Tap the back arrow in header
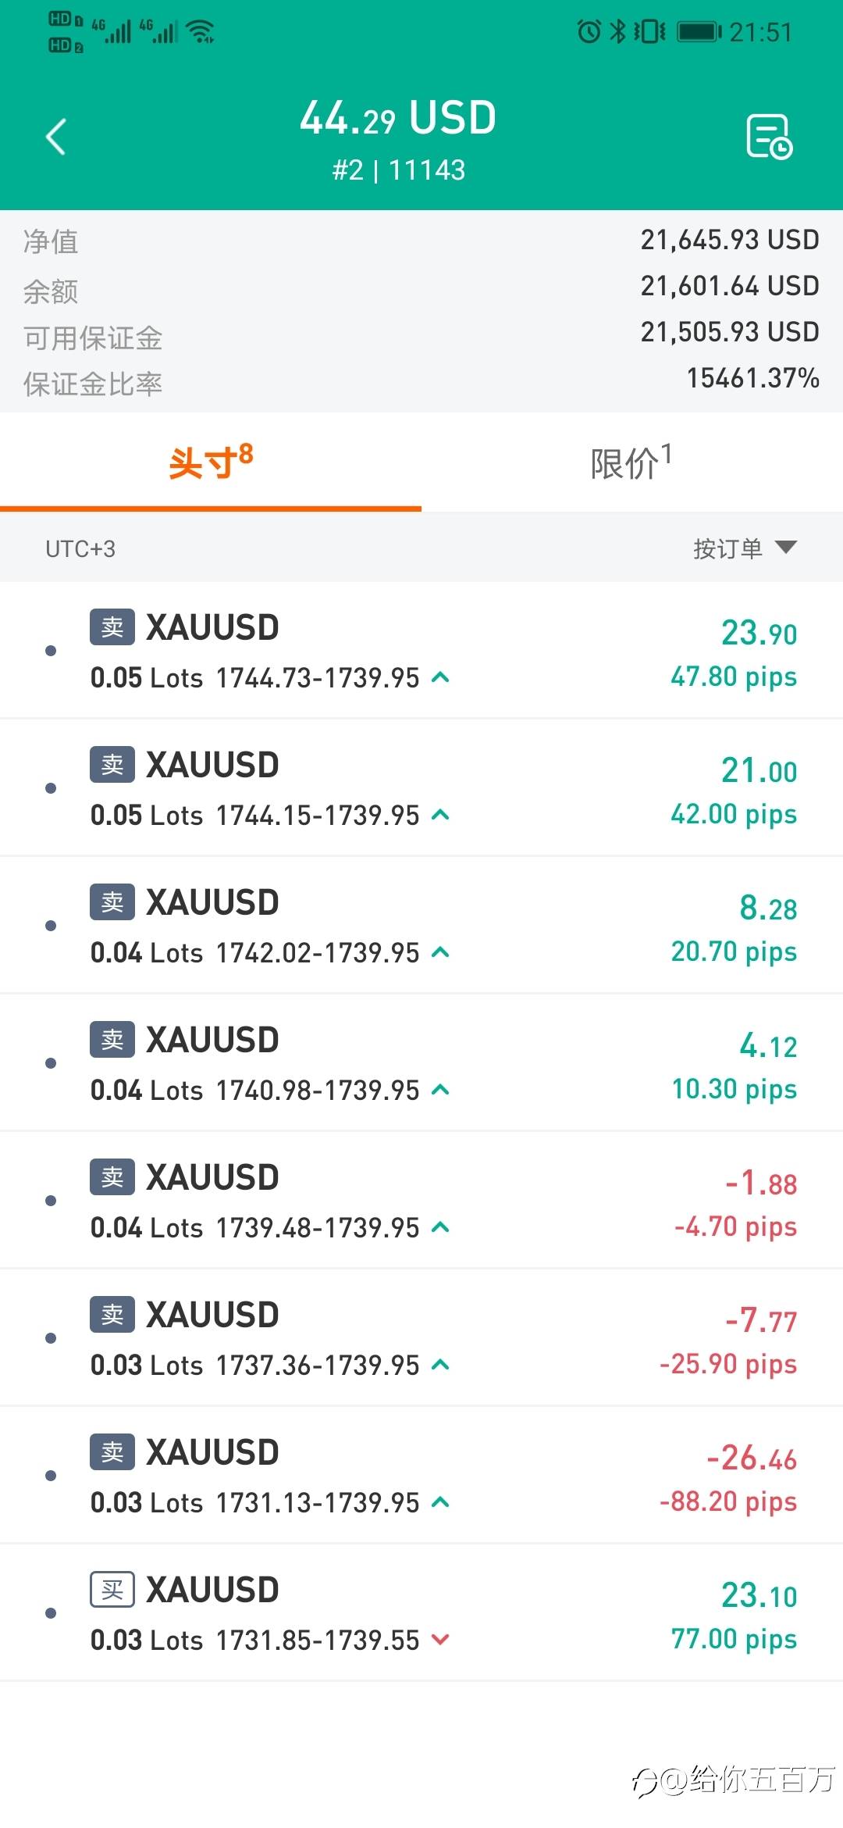Image resolution: width=843 pixels, height=1828 pixels. pyautogui.click(x=56, y=137)
